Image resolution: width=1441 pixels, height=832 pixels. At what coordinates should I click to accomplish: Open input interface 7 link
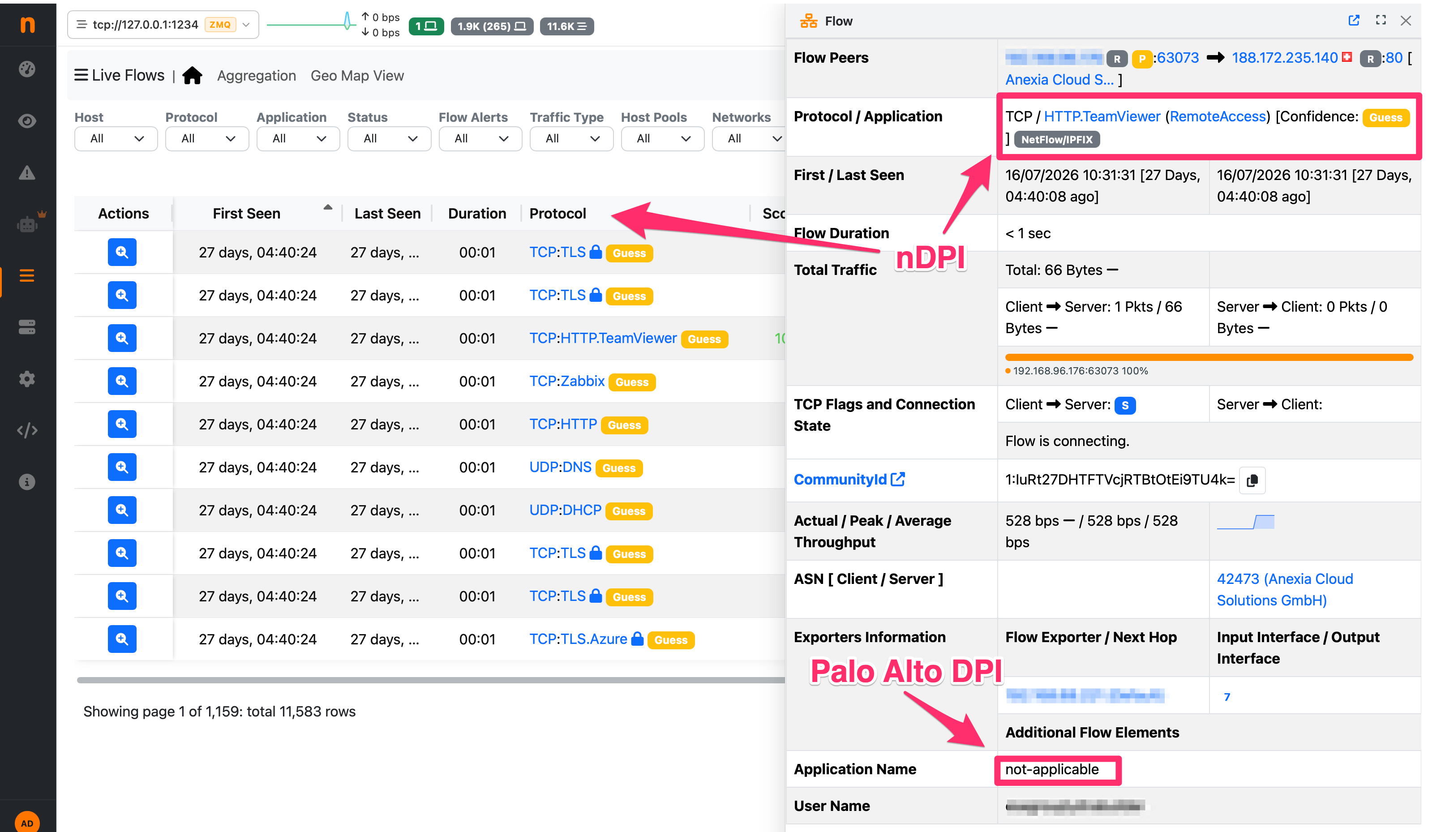tap(1227, 697)
